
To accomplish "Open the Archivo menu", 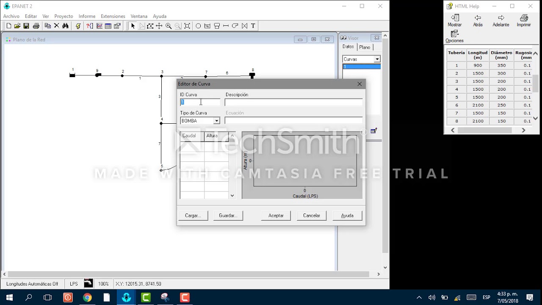I will 11,16.
